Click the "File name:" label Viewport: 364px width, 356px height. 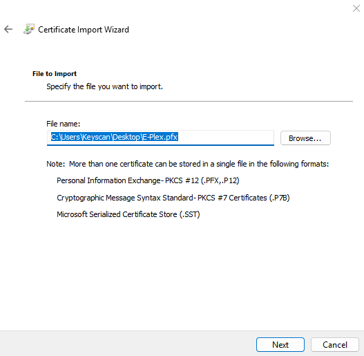[63, 124]
